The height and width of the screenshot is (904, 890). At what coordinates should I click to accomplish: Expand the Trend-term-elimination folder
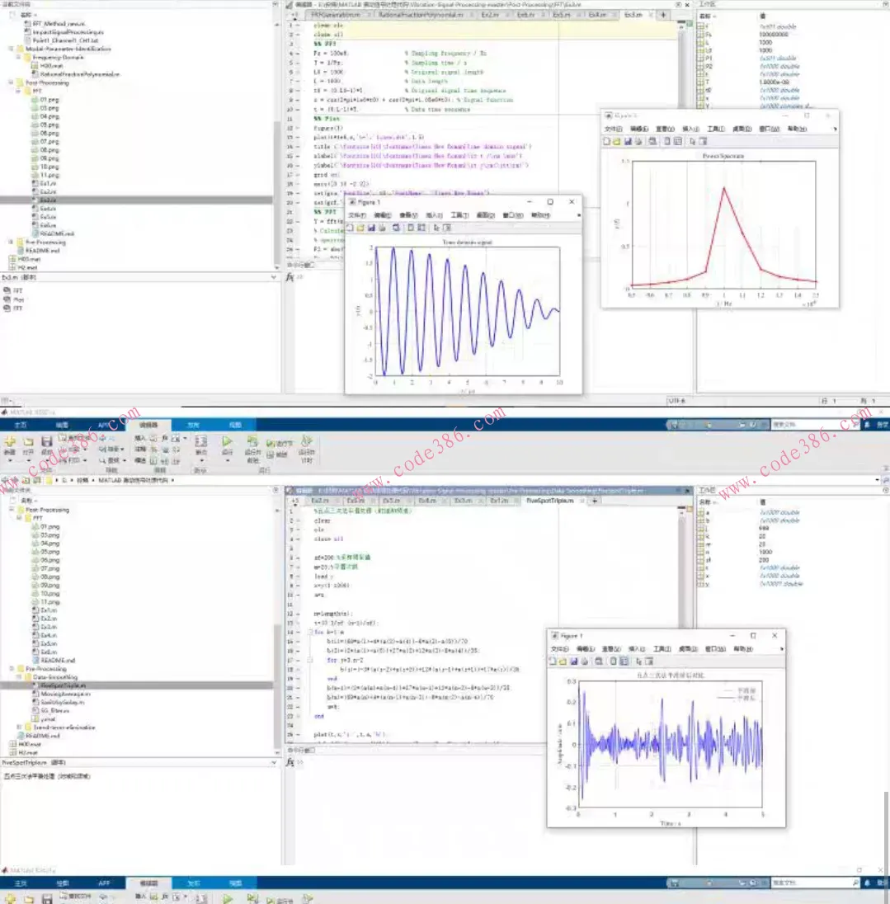19,727
